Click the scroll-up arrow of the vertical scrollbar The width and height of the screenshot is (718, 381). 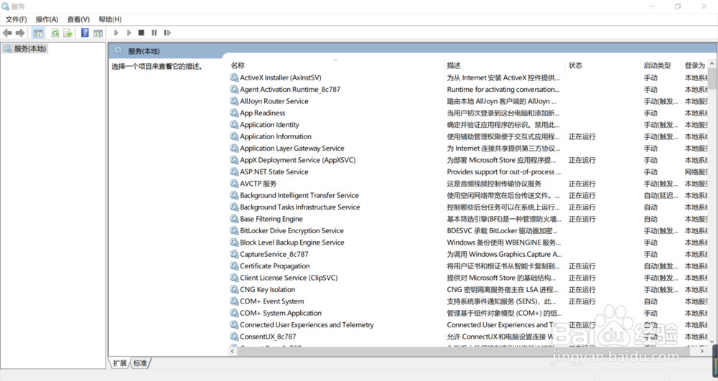pyautogui.click(x=712, y=64)
